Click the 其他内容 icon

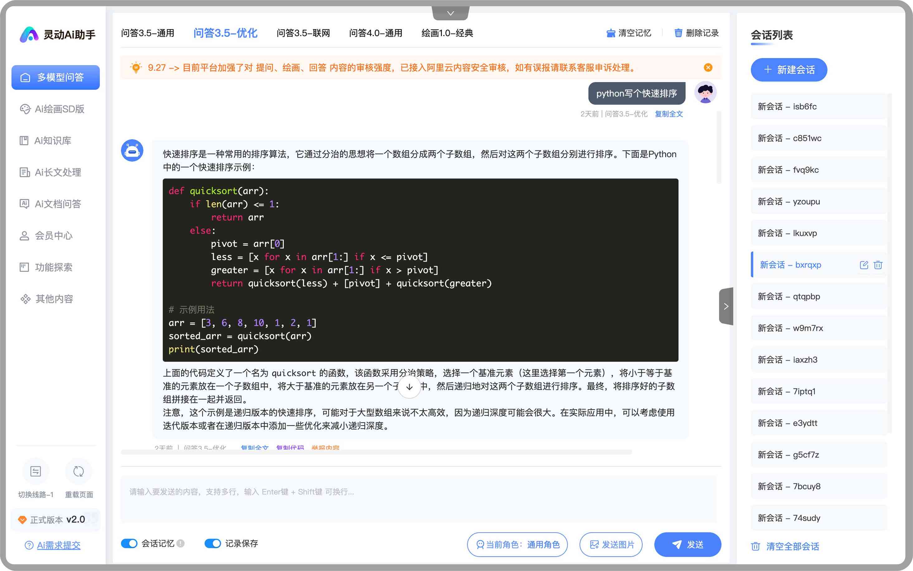tap(24, 298)
